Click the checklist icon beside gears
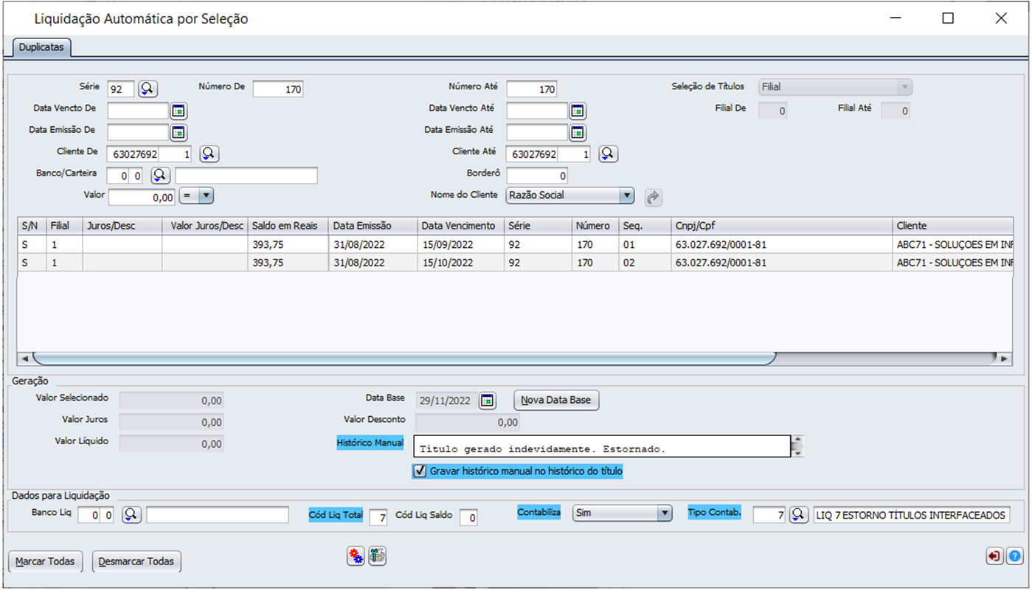The height and width of the screenshot is (591, 1032). click(378, 556)
